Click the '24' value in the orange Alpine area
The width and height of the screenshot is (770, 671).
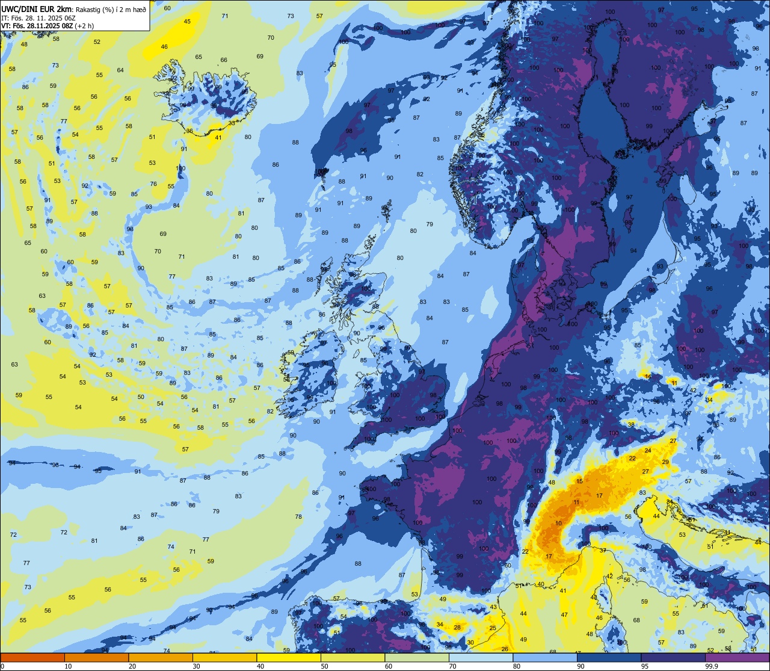click(648, 451)
